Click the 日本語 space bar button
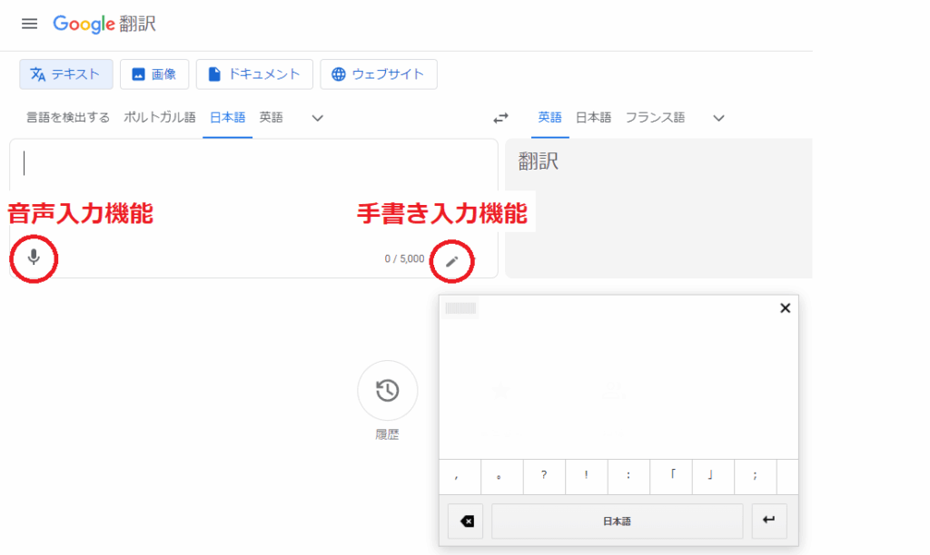 pyautogui.click(x=617, y=521)
